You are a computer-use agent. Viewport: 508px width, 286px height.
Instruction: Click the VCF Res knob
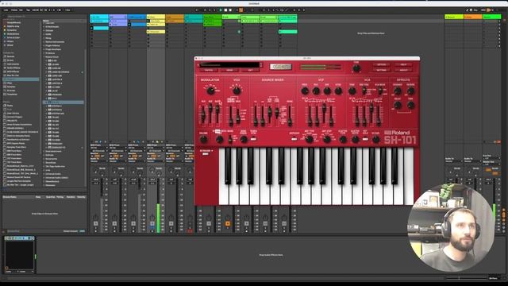(x=316, y=91)
